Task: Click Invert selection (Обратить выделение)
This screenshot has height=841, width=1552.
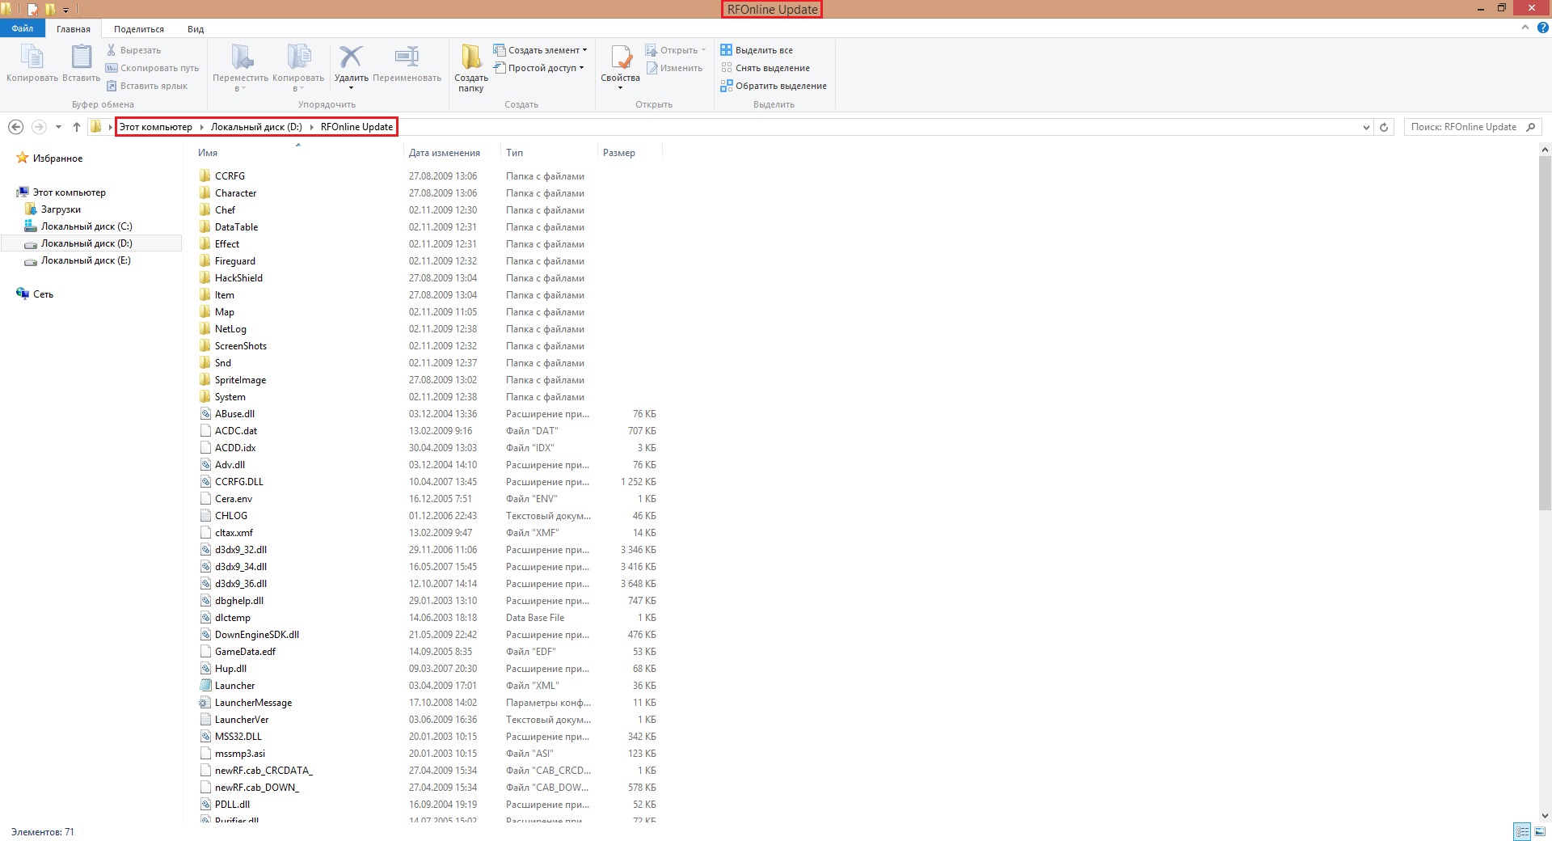Action: 774,86
